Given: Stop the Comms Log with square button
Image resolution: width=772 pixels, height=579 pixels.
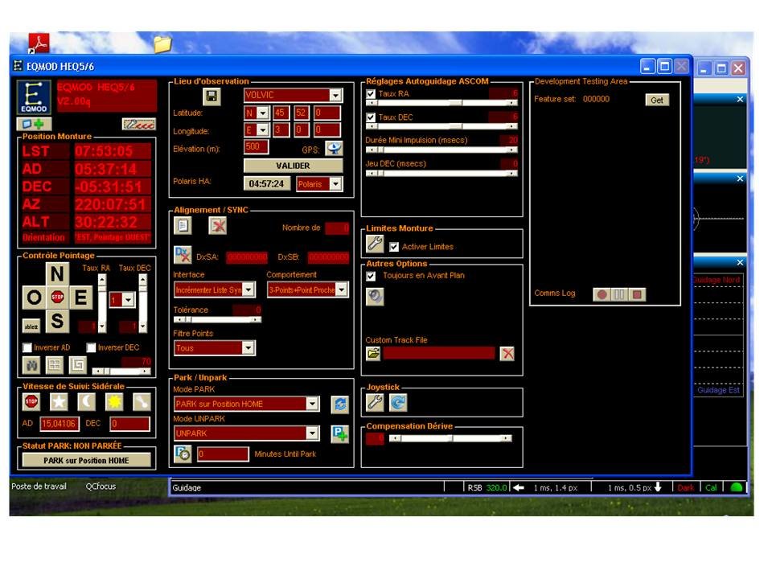Looking at the screenshot, I should coord(637,294).
